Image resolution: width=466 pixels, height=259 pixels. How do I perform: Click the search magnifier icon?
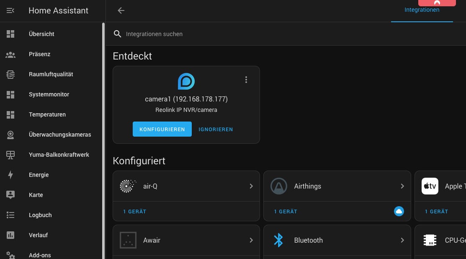click(x=118, y=34)
